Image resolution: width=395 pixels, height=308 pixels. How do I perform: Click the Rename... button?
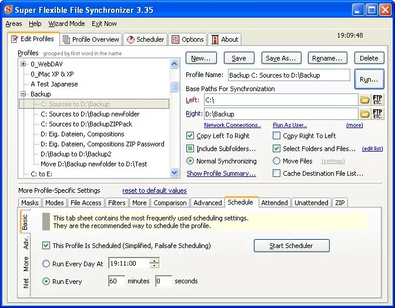tap(327, 58)
